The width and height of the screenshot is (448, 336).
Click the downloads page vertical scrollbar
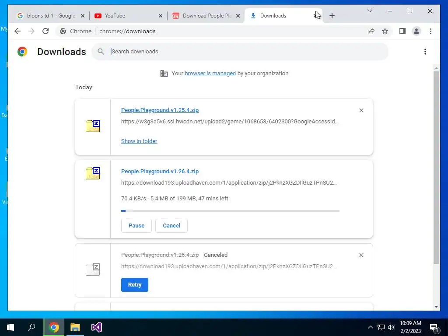pyautogui.click(x=436, y=167)
